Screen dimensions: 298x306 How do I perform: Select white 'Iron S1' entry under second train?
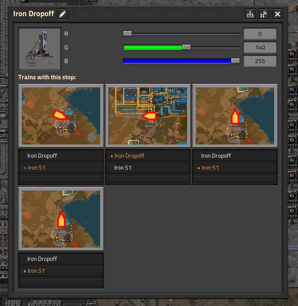pyautogui.click(x=148, y=167)
